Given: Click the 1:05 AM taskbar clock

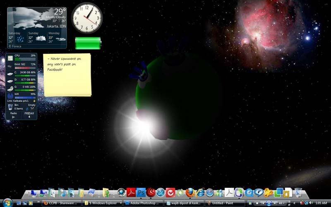Looking at the screenshot, I should (x=321, y=203).
